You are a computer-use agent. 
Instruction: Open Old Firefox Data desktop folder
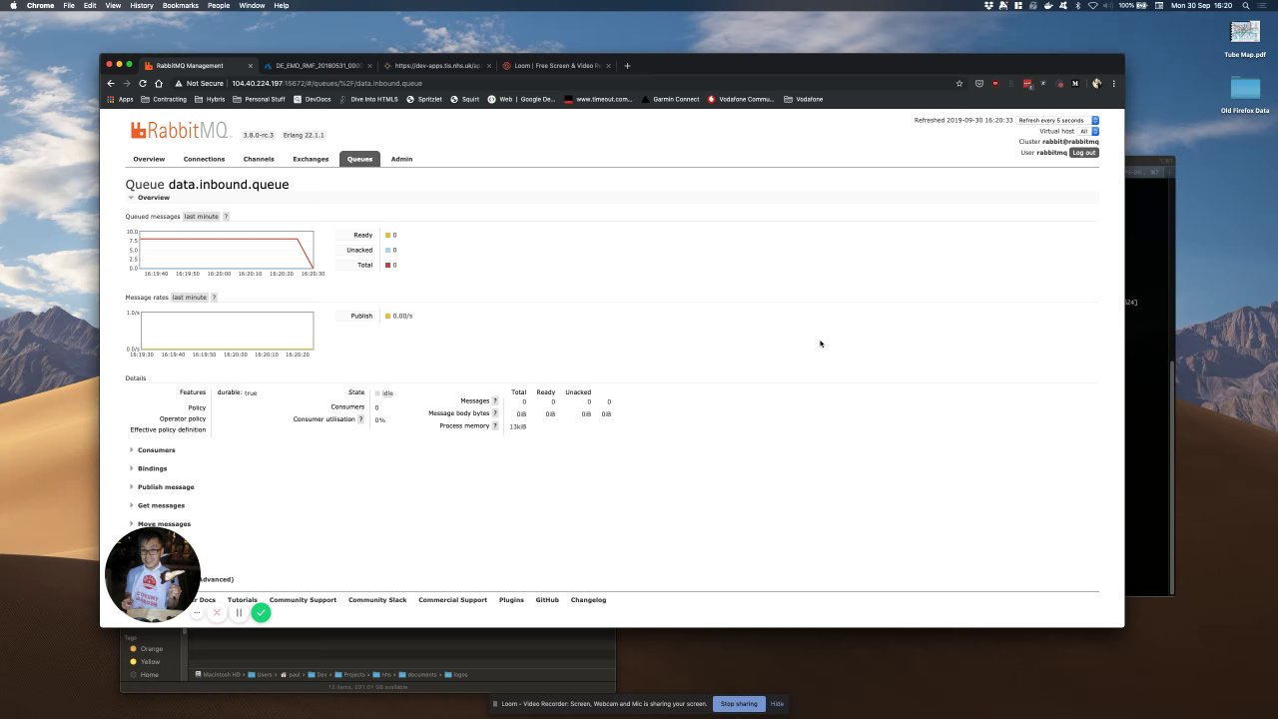[x=1245, y=95]
